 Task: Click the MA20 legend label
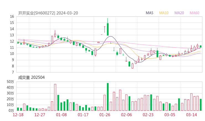click(x=179, y=13)
